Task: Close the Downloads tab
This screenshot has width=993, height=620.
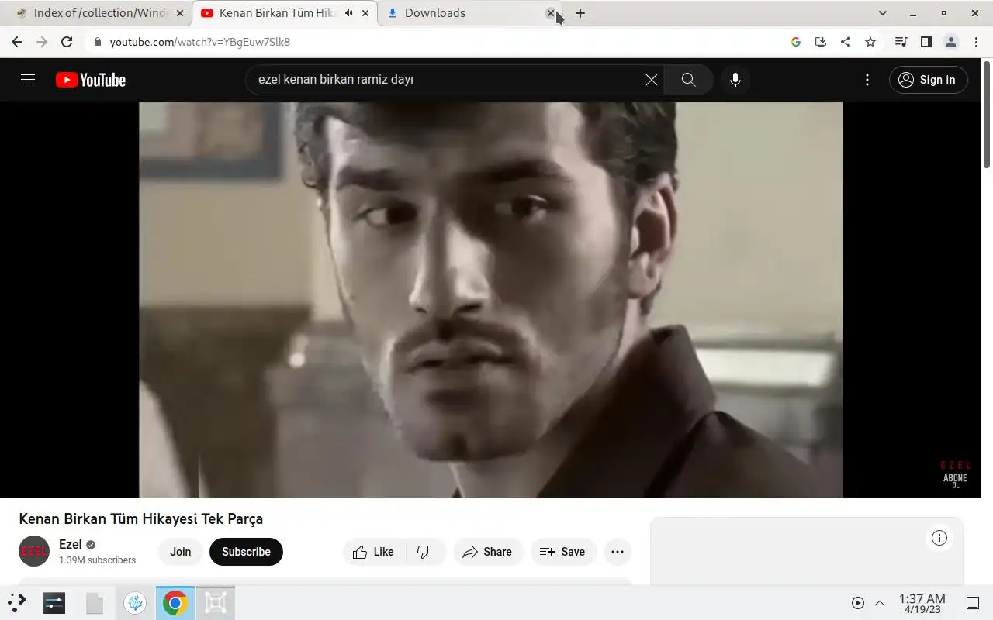Action: click(551, 13)
